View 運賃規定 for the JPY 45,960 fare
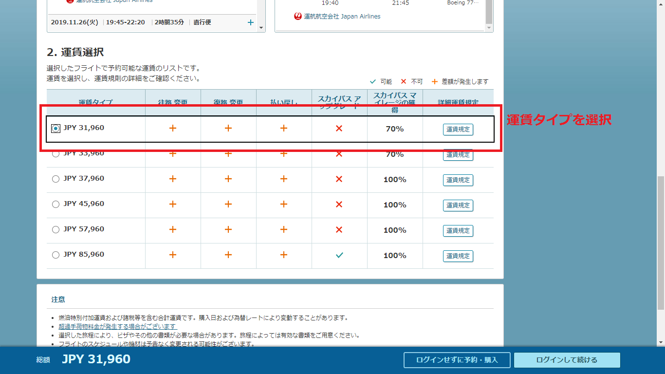The image size is (665, 374). pos(458,206)
